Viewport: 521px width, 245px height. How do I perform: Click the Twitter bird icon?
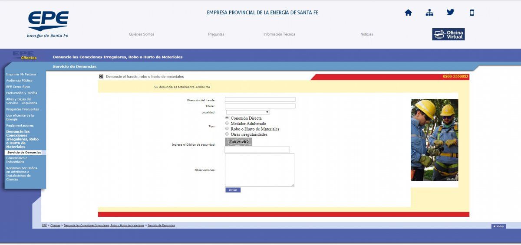pyautogui.click(x=451, y=12)
